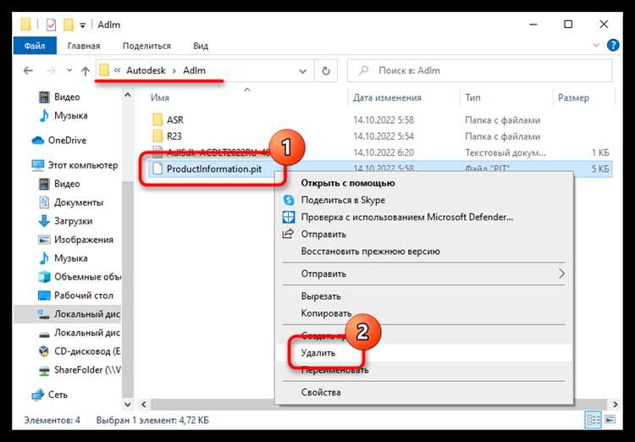Open the recent locations dropdown arrow
This screenshot has height=442, width=635.
click(69, 71)
